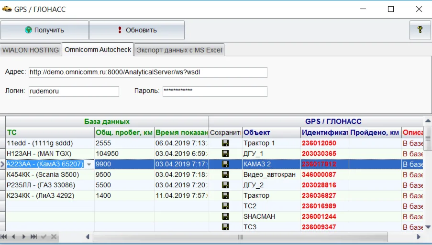Click the Адрес URL input field

point(147,72)
